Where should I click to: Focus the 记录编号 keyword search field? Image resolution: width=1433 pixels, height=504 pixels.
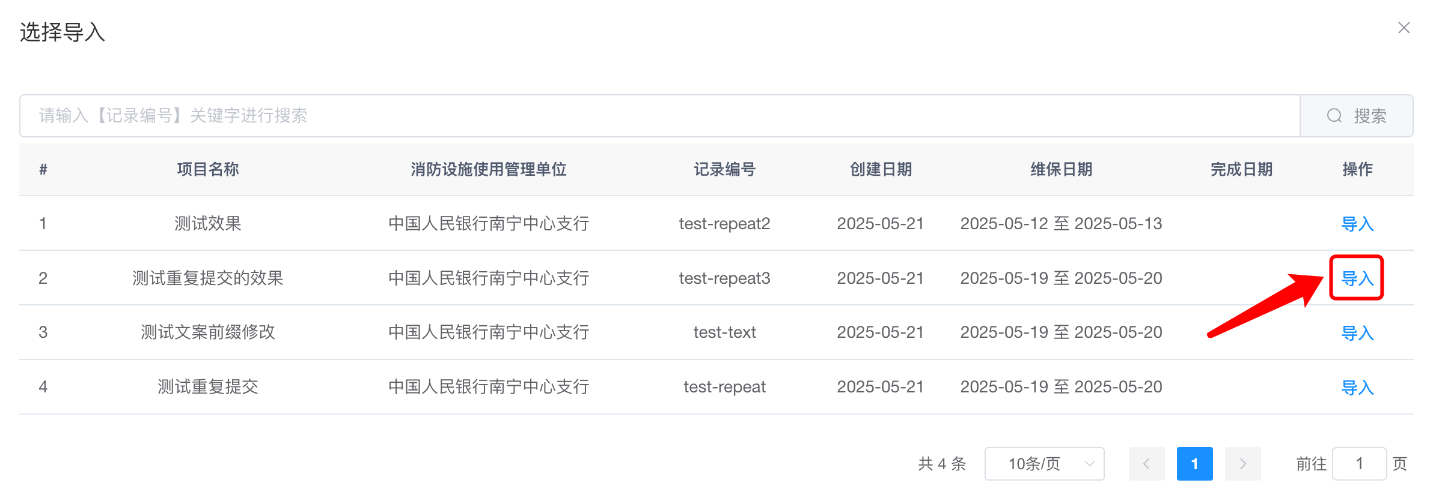click(x=660, y=116)
